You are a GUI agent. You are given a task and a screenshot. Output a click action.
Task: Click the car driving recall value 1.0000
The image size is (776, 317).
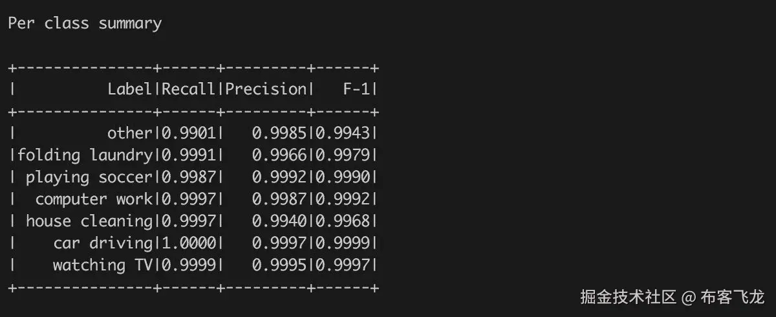click(188, 243)
